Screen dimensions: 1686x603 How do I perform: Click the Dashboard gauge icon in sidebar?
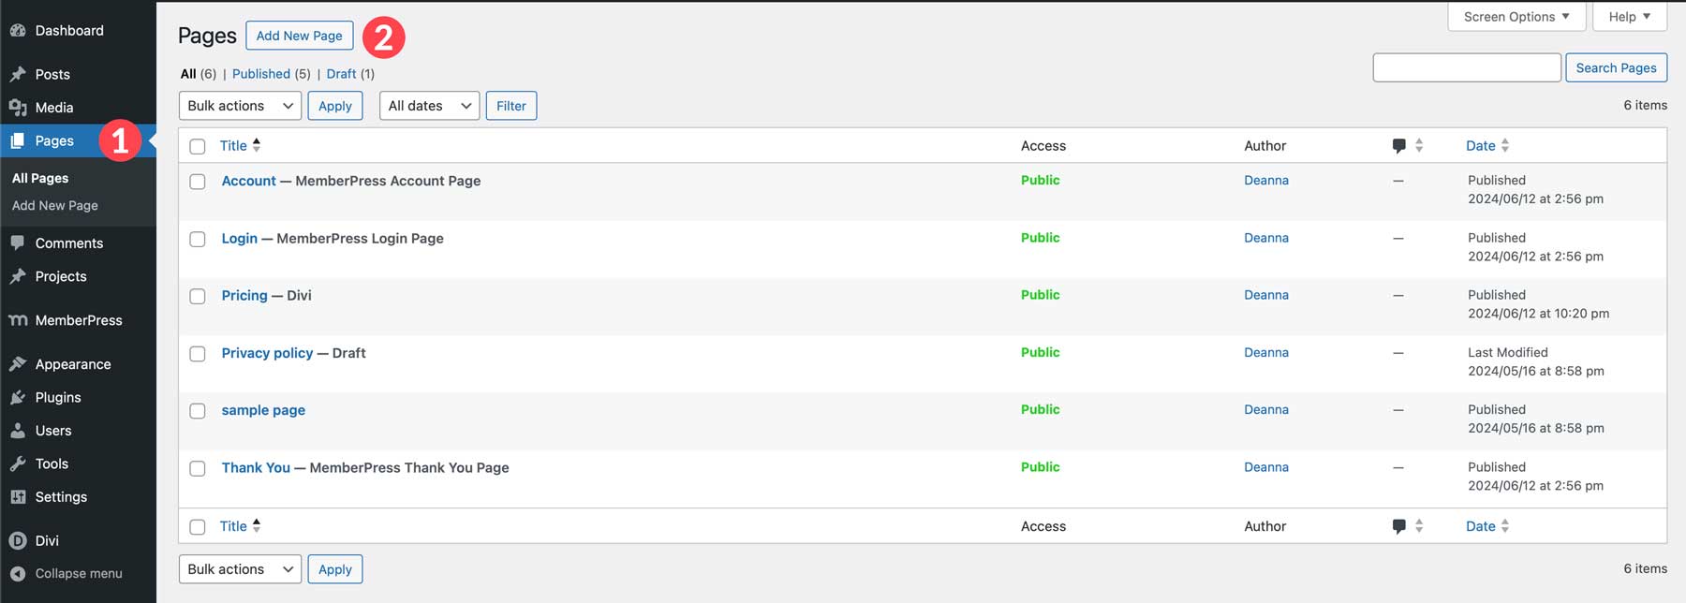coord(17,31)
